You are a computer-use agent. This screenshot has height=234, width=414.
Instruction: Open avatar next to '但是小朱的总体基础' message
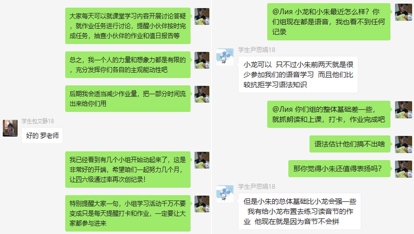tap(225, 194)
